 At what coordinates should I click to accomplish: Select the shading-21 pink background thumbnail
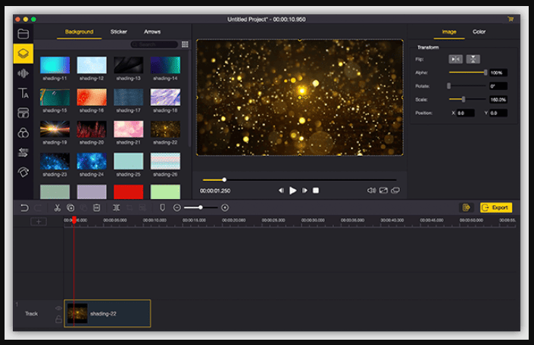pyautogui.click(x=129, y=129)
